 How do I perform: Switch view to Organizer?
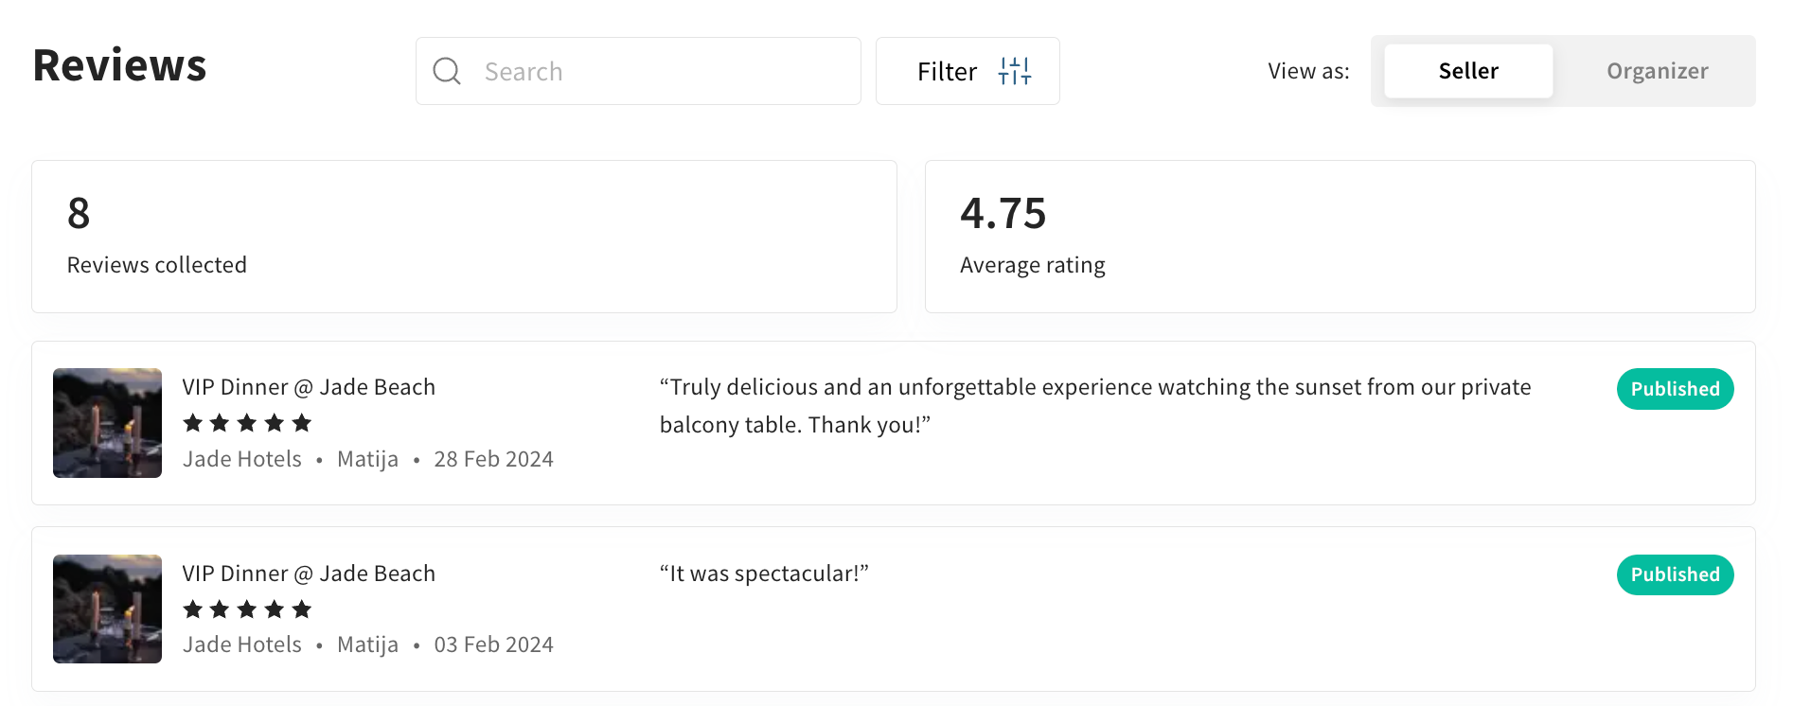pyautogui.click(x=1657, y=71)
